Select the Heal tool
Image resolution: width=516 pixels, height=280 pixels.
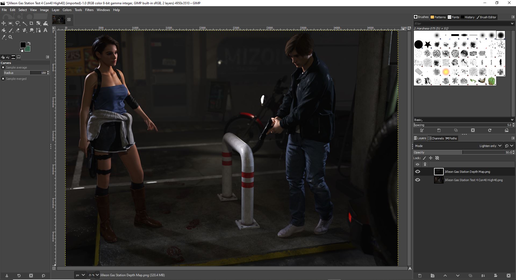click(24, 30)
